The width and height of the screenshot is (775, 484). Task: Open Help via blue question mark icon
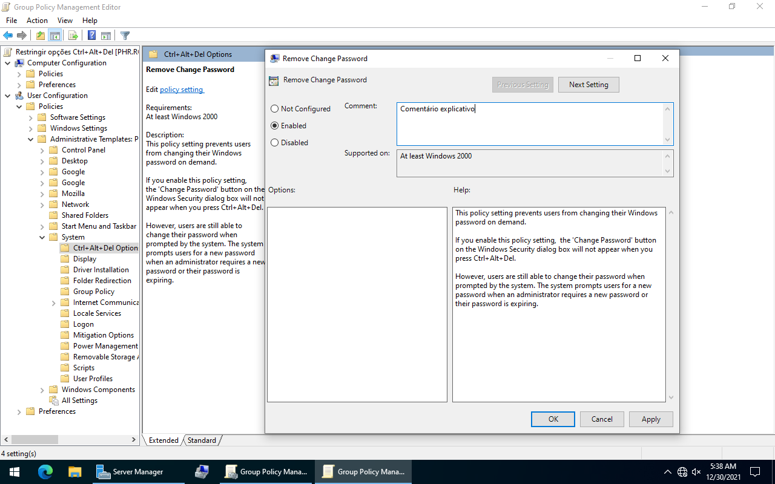click(91, 36)
